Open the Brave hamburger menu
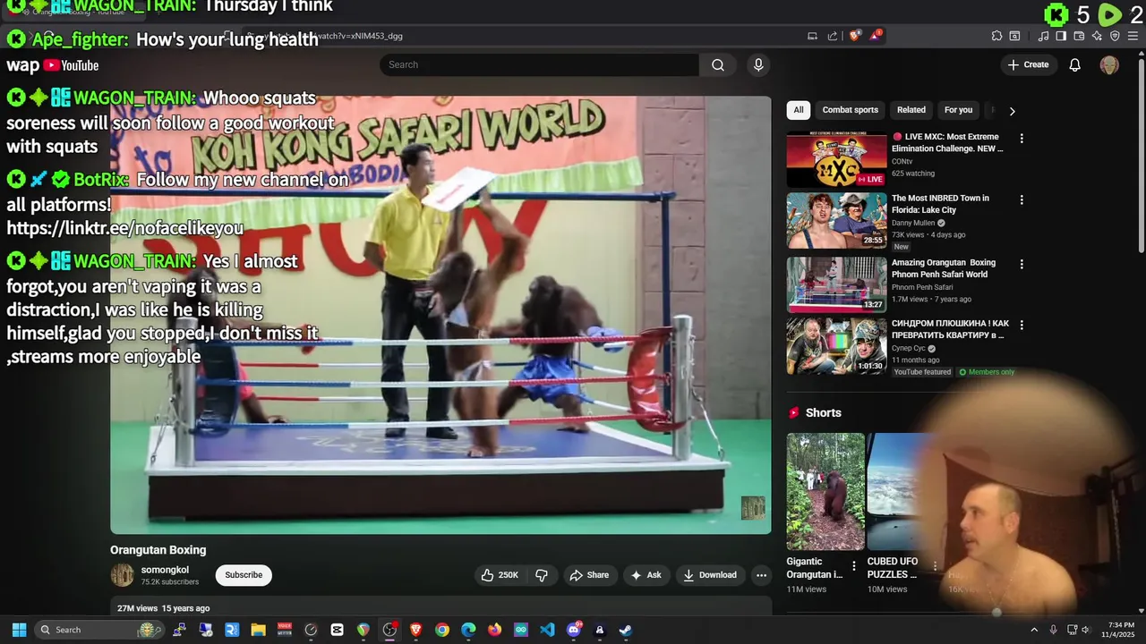This screenshot has width=1146, height=644. pyautogui.click(x=1133, y=36)
